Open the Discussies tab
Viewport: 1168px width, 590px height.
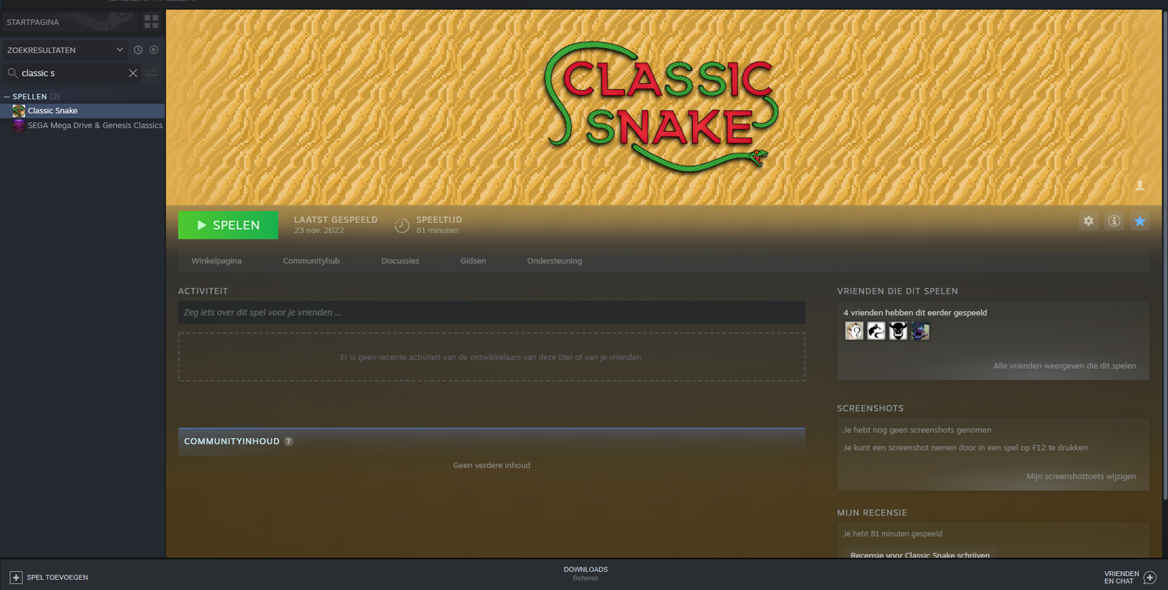(x=400, y=261)
